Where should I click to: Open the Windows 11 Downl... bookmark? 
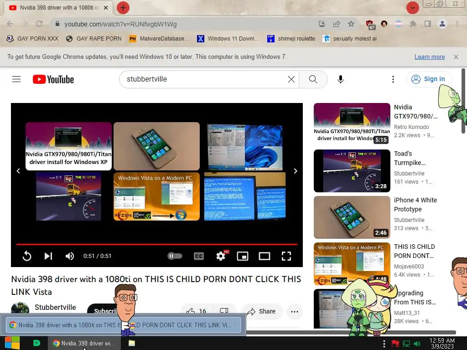pos(228,38)
